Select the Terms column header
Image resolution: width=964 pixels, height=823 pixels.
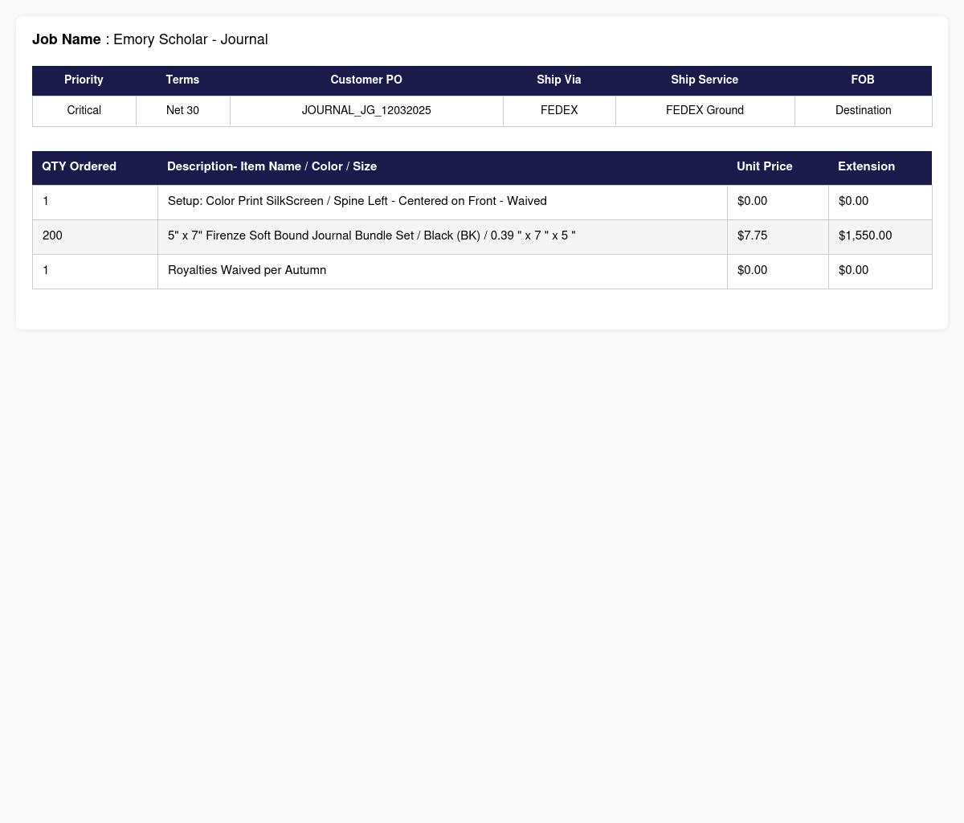tap(182, 80)
